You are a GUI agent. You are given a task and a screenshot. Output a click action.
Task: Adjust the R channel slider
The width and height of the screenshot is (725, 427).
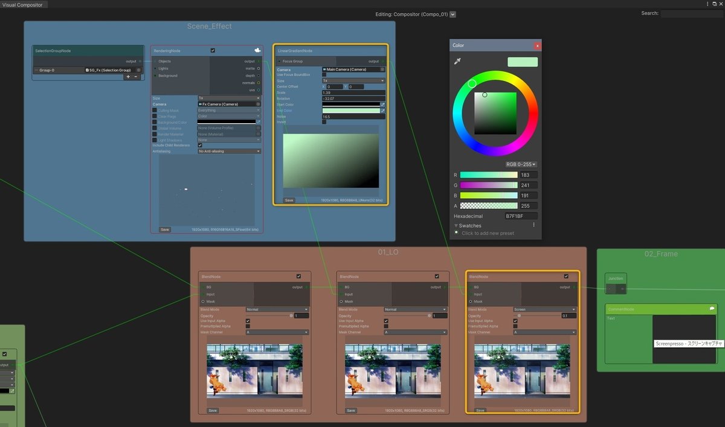489,175
